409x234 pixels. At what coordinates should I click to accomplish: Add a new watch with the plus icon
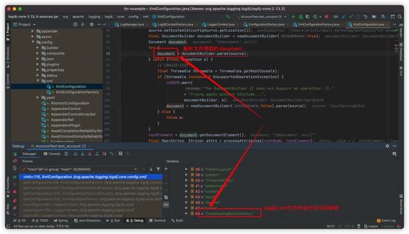[x=166, y=169]
